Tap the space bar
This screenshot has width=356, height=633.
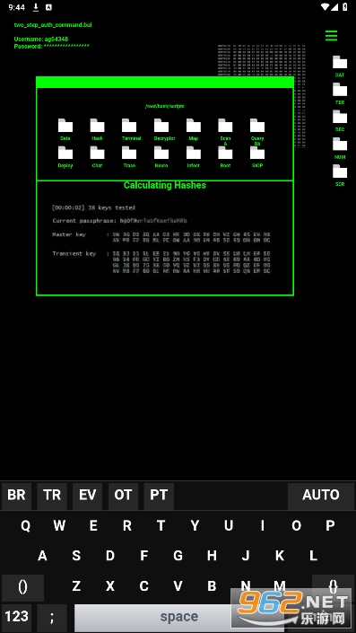tap(179, 617)
